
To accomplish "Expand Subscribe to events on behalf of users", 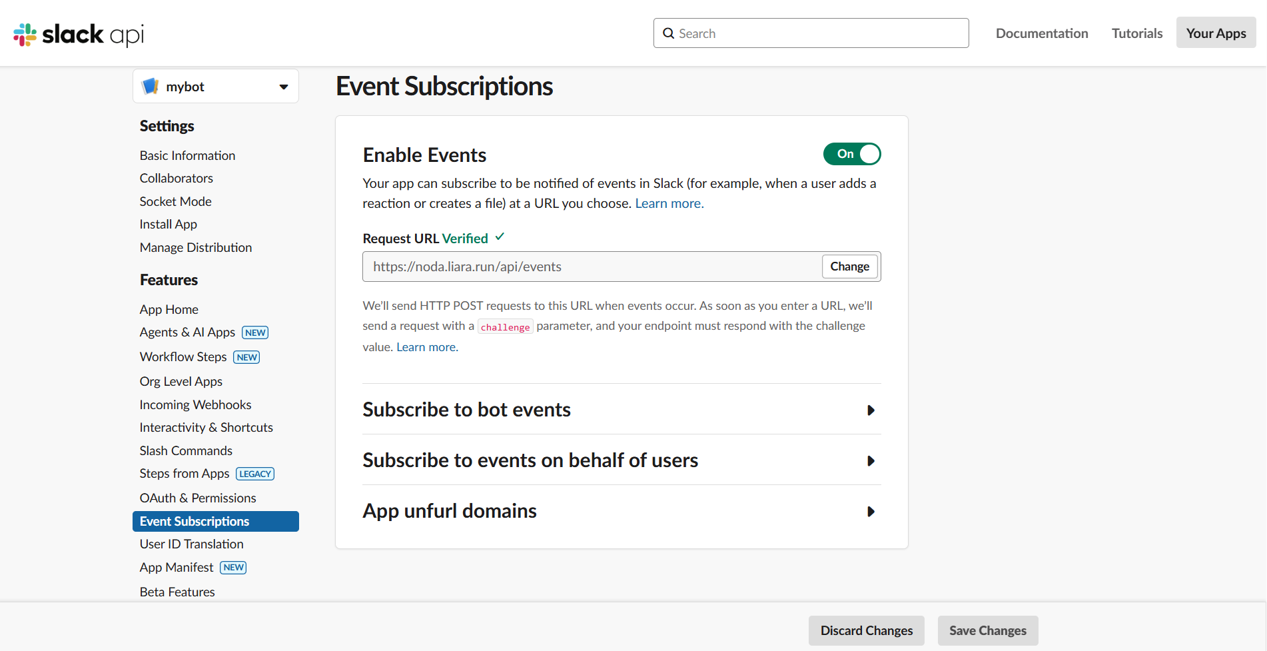I will point(622,460).
